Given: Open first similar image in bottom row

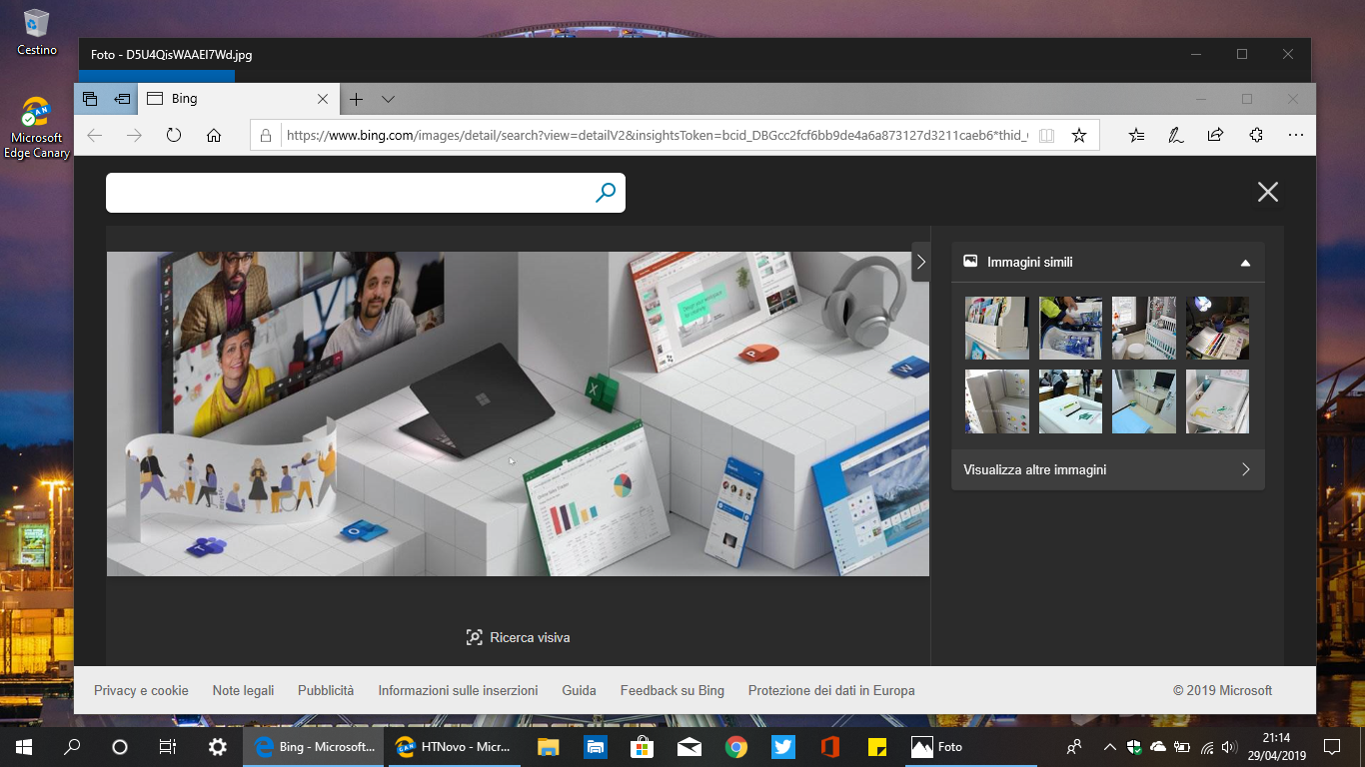Looking at the screenshot, I should click(x=996, y=401).
